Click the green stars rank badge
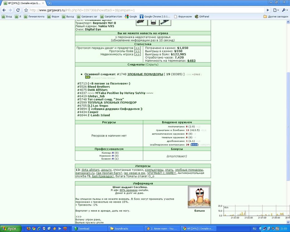This screenshot has width=290, height=232. pyautogui.click(x=88, y=77)
